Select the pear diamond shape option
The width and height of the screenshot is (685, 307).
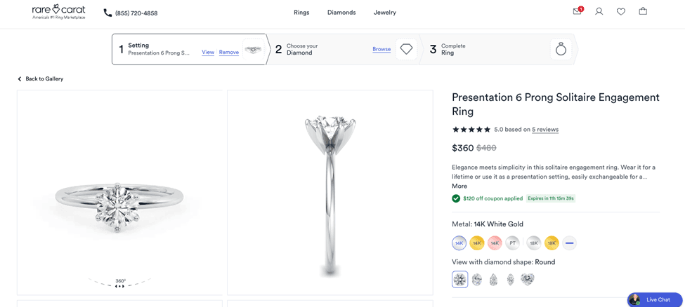coord(494,279)
